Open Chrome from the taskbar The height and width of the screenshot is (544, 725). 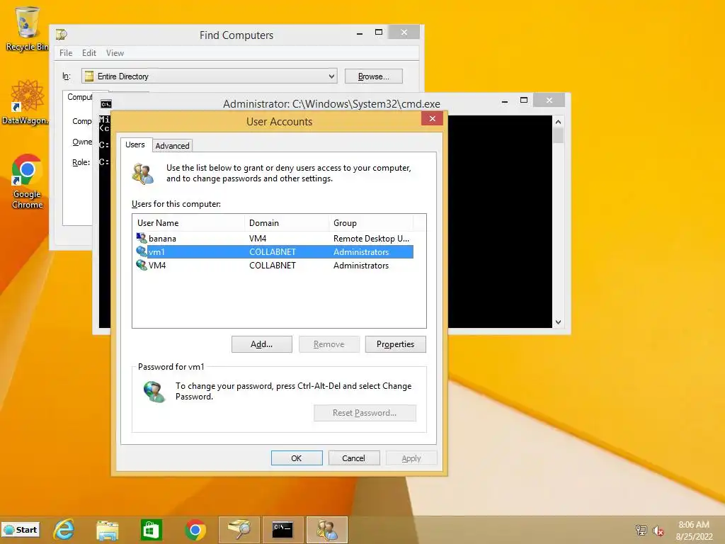coord(195,530)
